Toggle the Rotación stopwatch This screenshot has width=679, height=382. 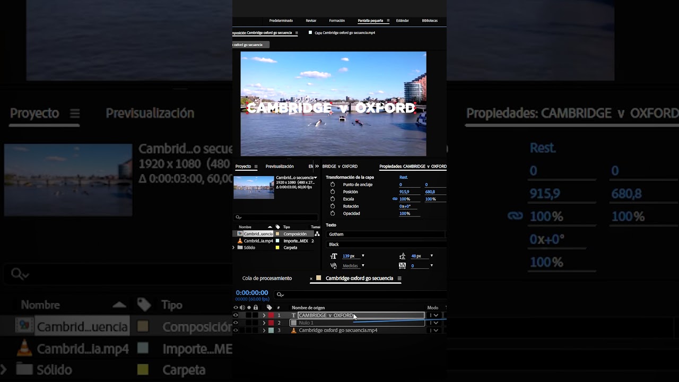pyautogui.click(x=333, y=206)
